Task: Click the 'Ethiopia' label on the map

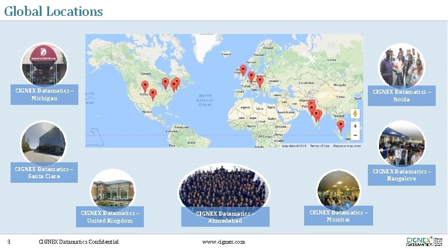Action: (x=281, y=127)
